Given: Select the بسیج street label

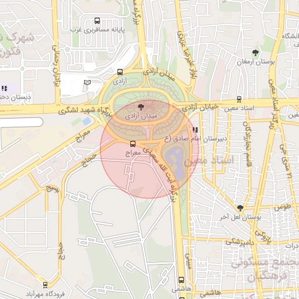Looking at the screenshot, I should (52, 189).
